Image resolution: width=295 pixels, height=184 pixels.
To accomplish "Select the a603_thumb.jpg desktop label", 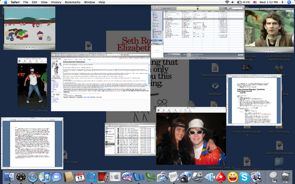I will [279, 131].
